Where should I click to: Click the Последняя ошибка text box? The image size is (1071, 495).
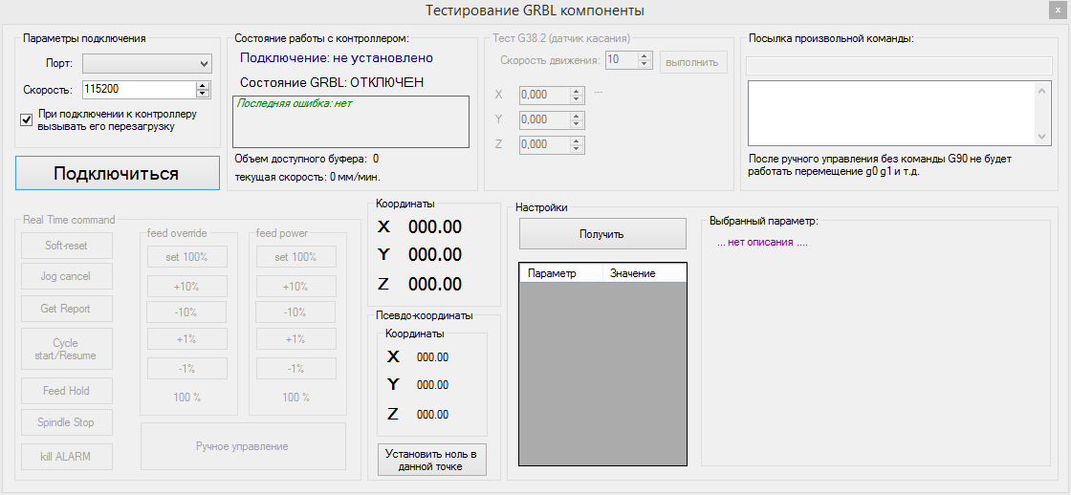pyautogui.click(x=350, y=121)
